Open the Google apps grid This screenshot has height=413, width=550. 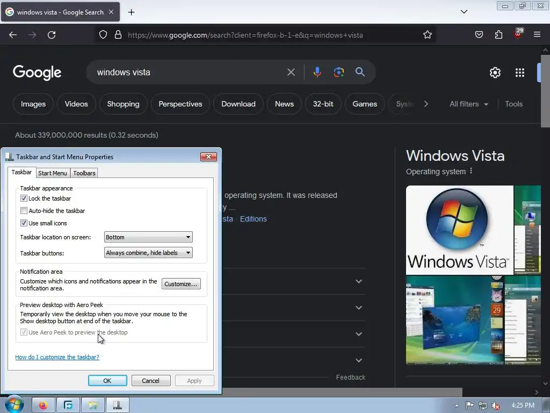(x=520, y=73)
